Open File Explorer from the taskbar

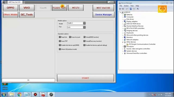[x=11, y=95]
